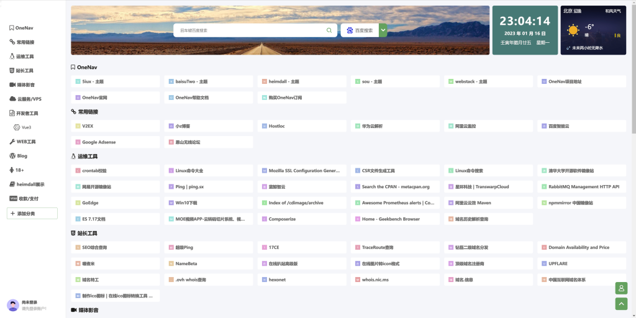Open the search engine dropdown arrow
The image size is (636, 318).
(383, 30)
